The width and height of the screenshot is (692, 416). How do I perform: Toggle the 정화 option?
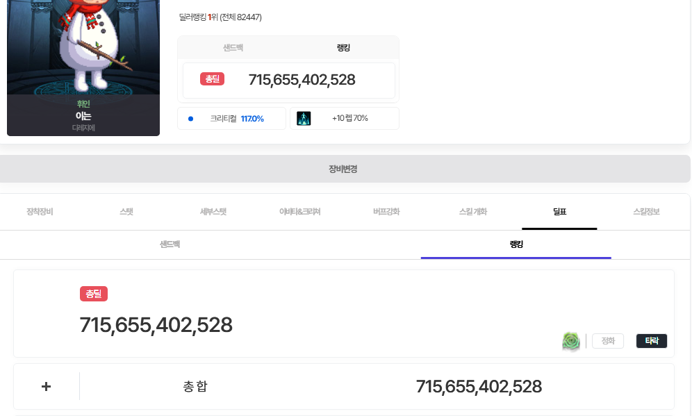(608, 341)
